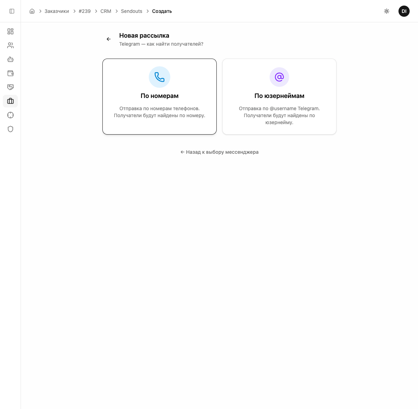
Task: Click the back arrow beside Новая рассылка
Action: pyautogui.click(x=109, y=39)
